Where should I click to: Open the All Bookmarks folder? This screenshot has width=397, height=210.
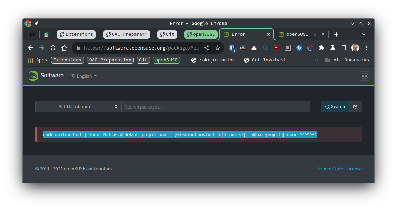point(347,60)
